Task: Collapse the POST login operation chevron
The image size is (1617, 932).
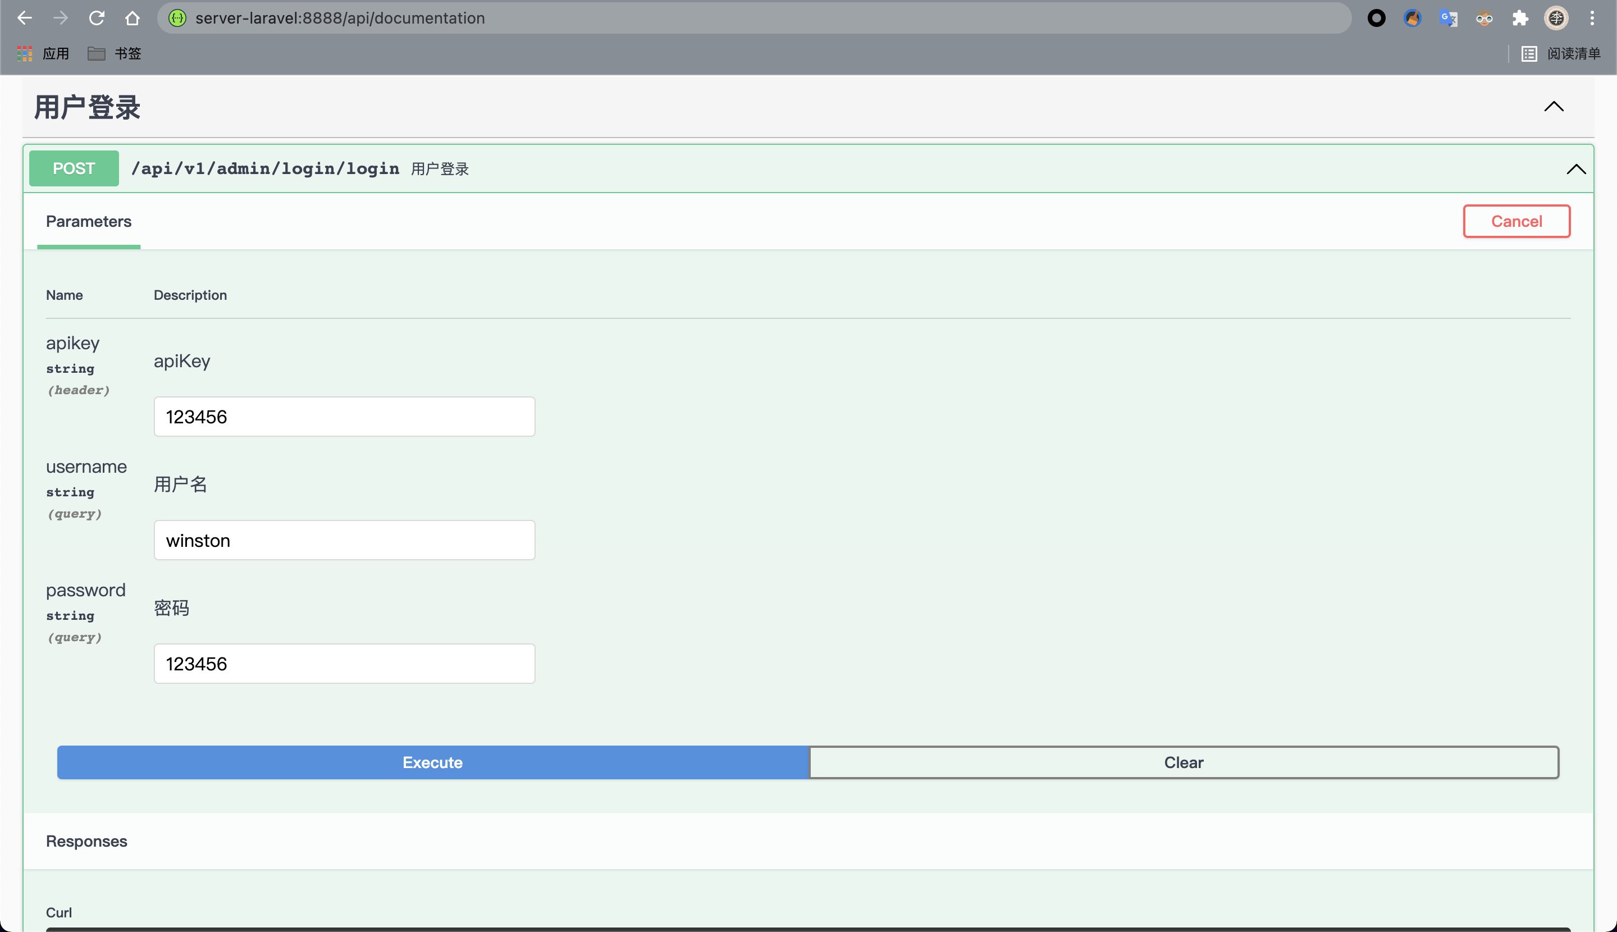Action: click(x=1575, y=169)
